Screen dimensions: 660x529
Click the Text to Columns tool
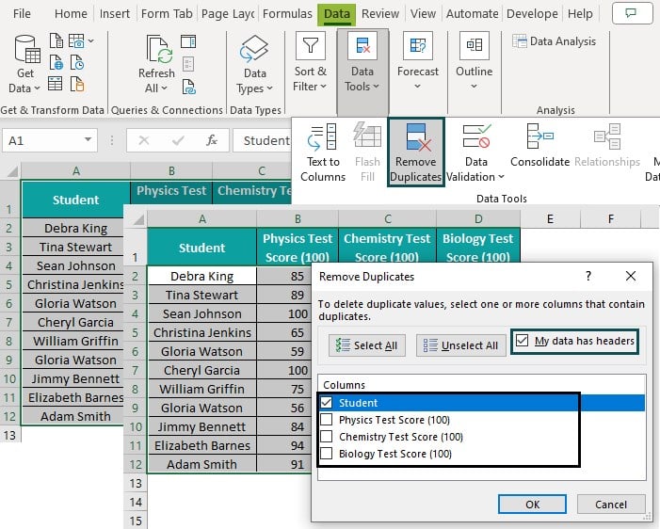(x=323, y=152)
